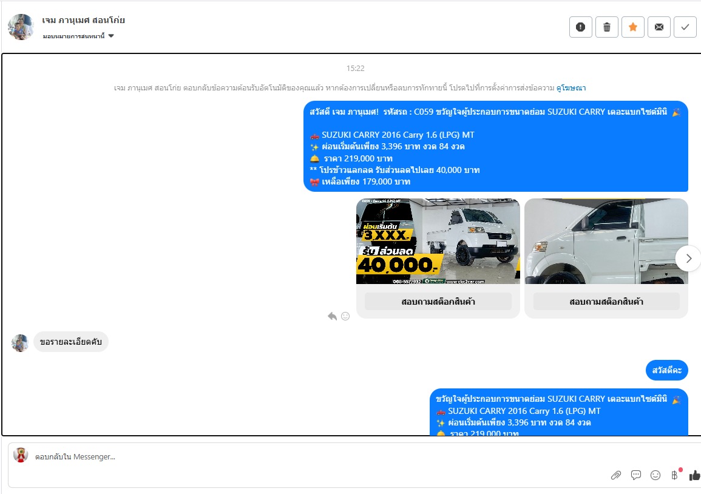Open the contact name เจม ภานุเมศ สอนโก่ย
This screenshot has width=701, height=494.
84,20
